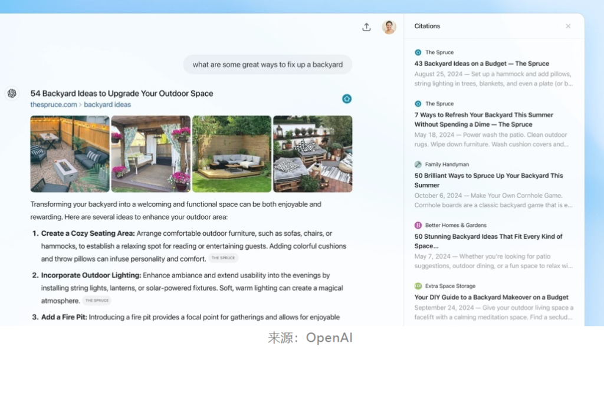Click the October 6, 2024 citation snippet

494,200
